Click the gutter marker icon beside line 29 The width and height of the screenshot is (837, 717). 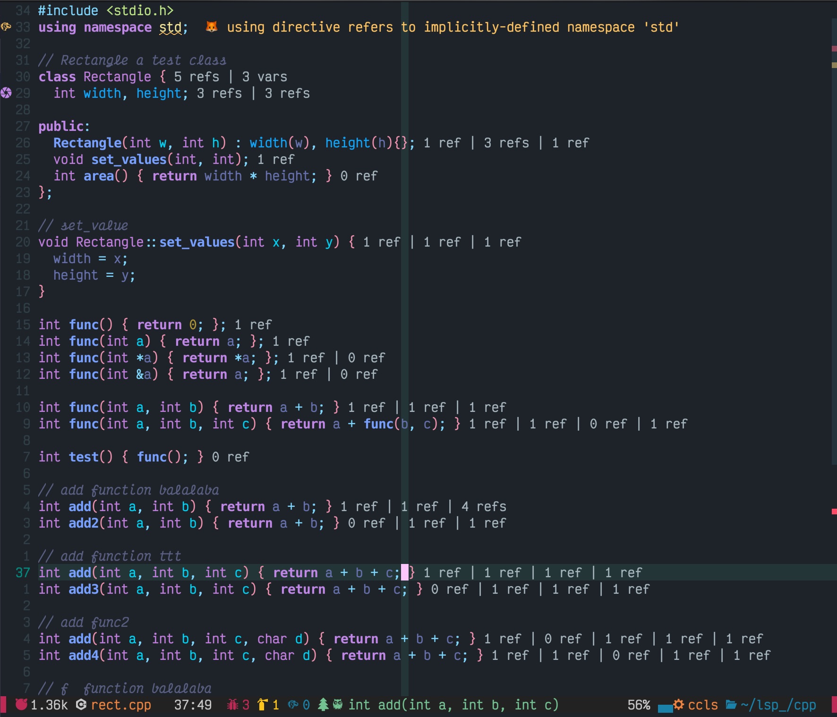pyautogui.click(x=6, y=93)
